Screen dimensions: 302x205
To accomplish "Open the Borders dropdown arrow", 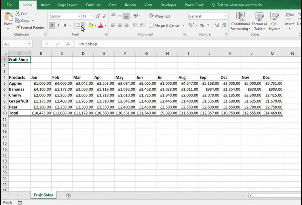I will [83, 25].
